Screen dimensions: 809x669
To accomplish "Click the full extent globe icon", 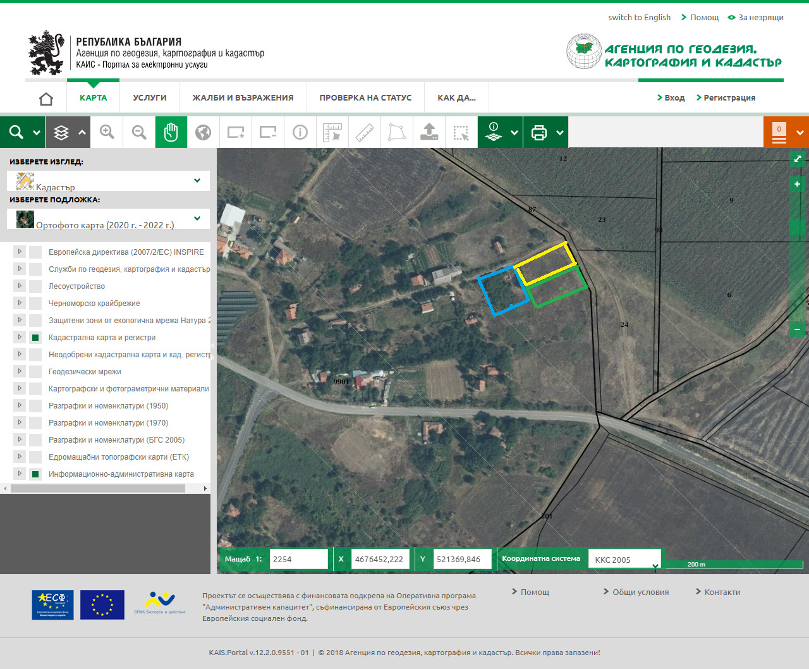I will point(203,132).
